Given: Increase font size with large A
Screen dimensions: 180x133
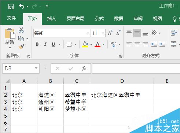Looking at the screenshot, I should click(x=110, y=33).
